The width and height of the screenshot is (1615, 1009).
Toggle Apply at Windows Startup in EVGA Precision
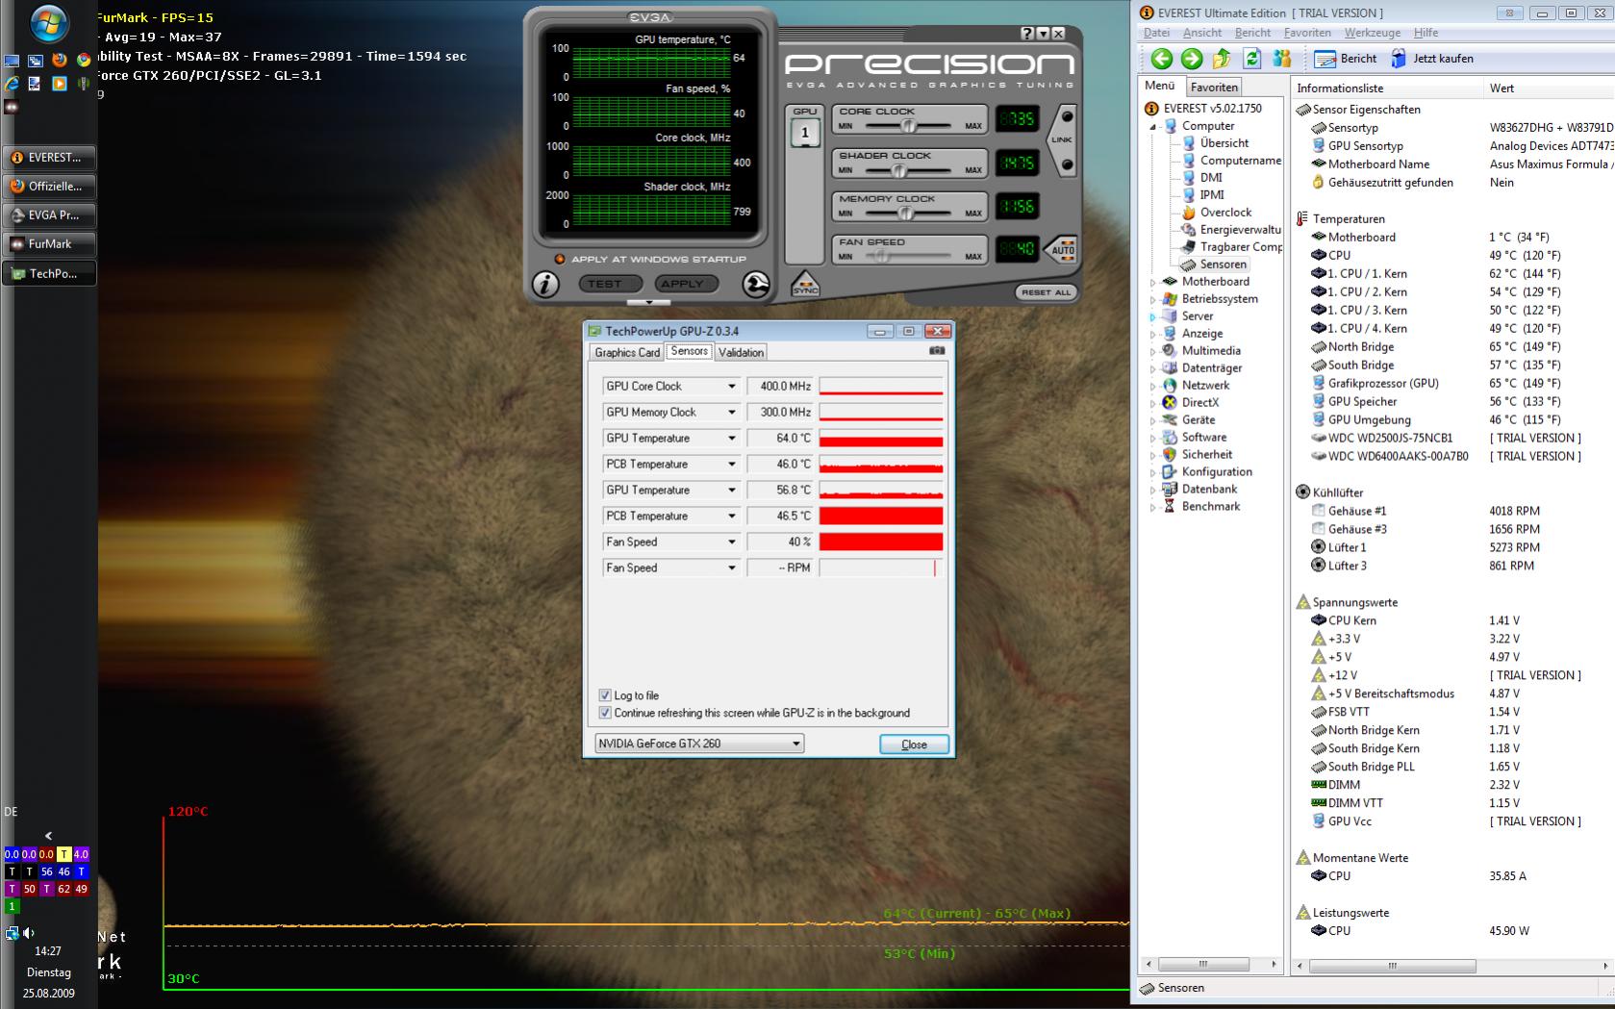(560, 259)
